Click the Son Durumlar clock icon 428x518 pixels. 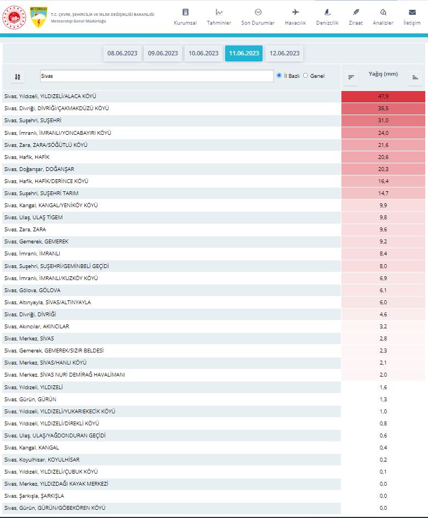[x=258, y=12]
